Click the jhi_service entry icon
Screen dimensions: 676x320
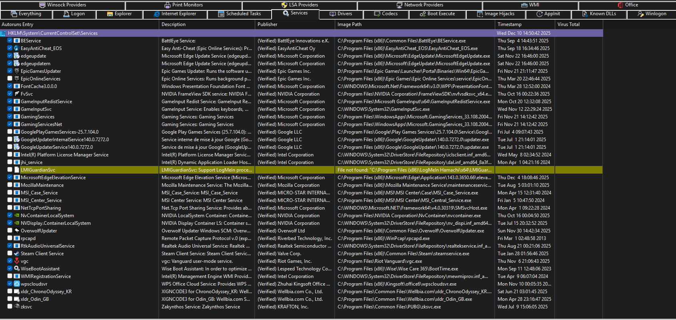coord(17,162)
